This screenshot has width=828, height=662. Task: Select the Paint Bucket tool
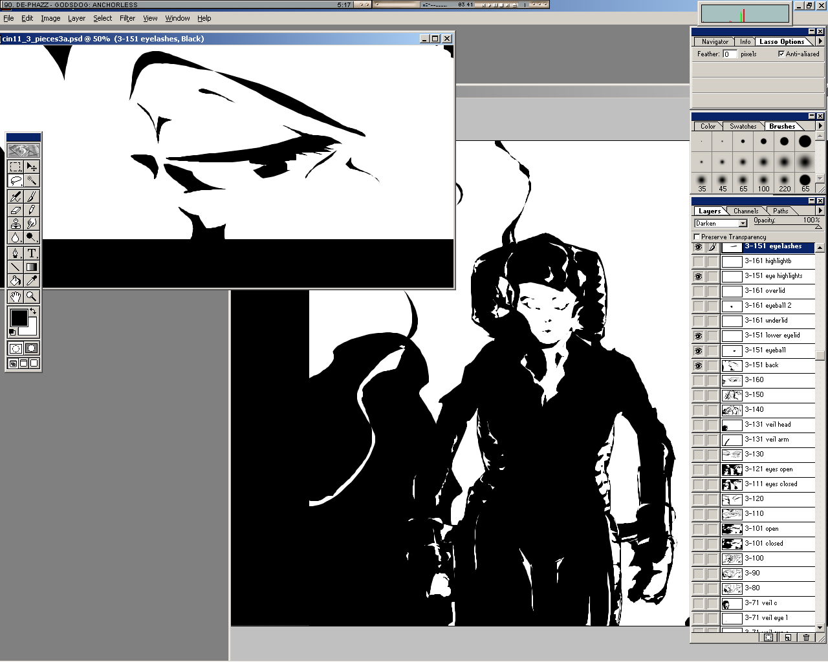click(16, 281)
